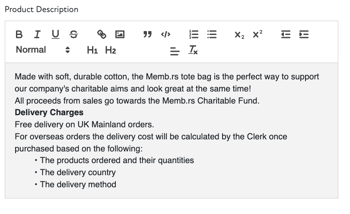Toggle italic formatting
350x214 pixels.
tap(37, 35)
